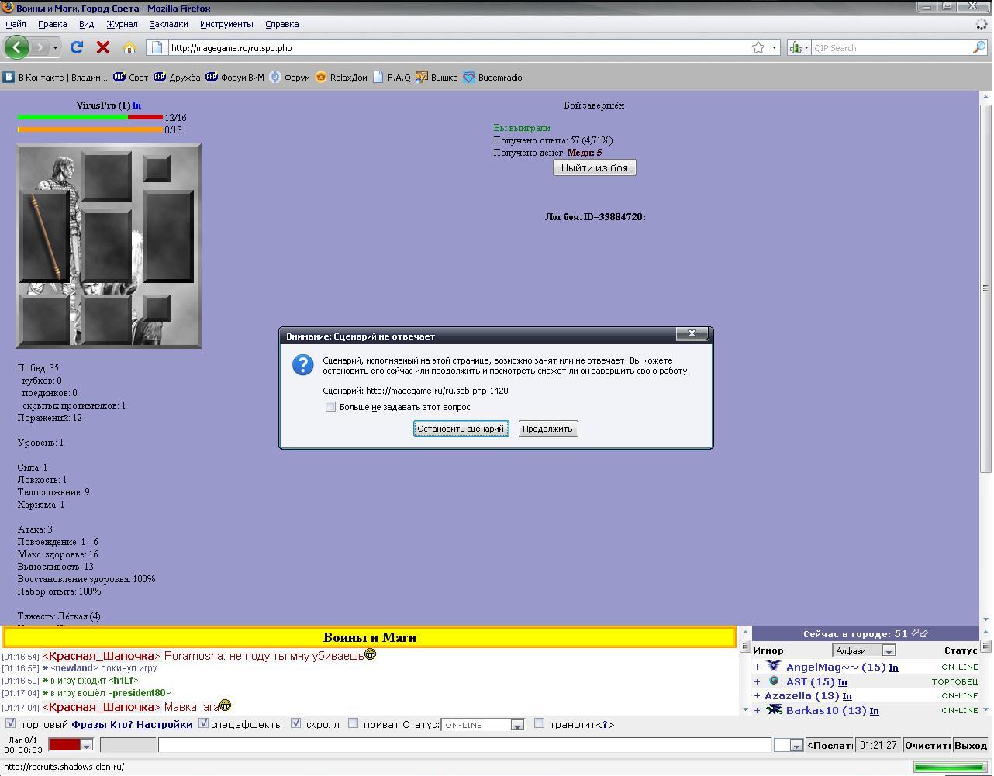Click 'Остановить сценарий' button
This screenshot has width=994, height=776.
click(461, 429)
